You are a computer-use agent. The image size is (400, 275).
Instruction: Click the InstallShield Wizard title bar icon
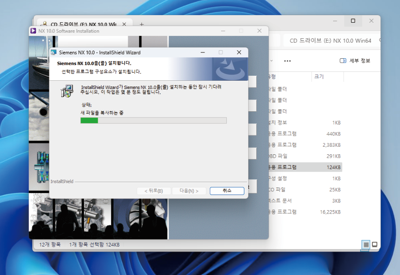point(54,53)
